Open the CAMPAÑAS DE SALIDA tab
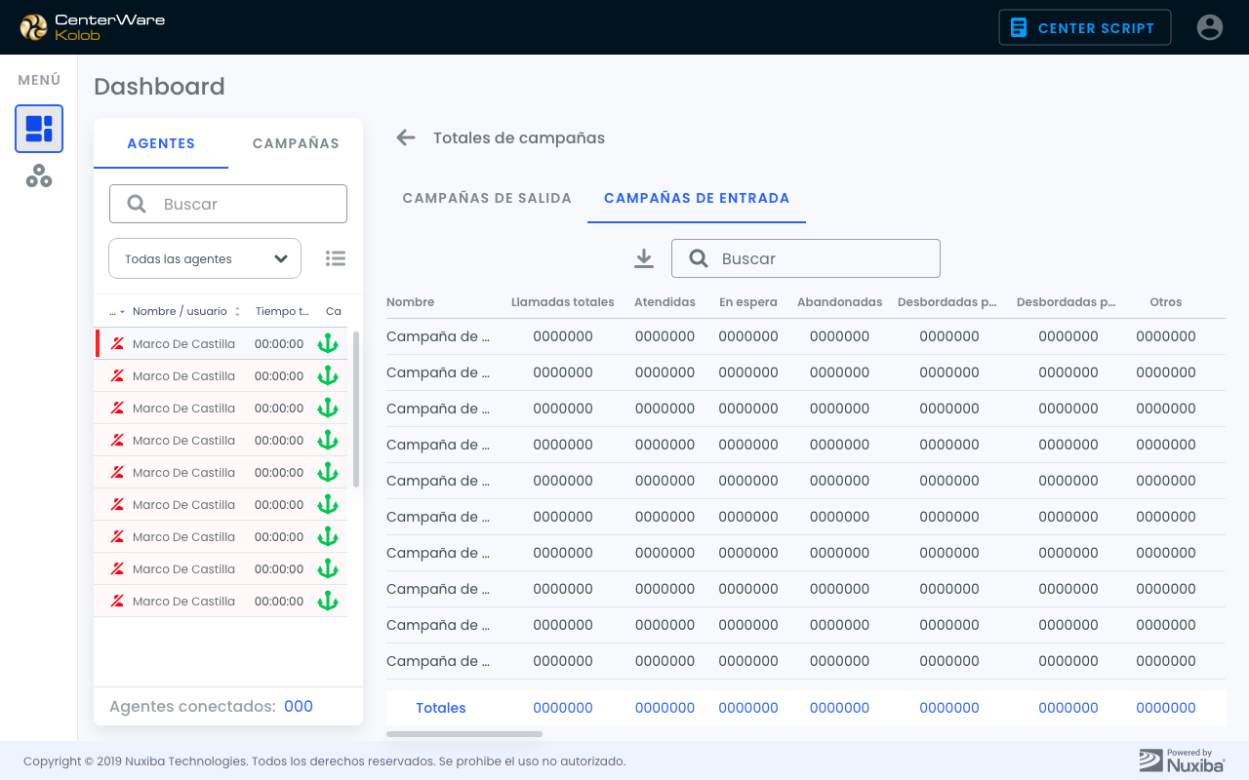This screenshot has width=1249, height=780. (x=487, y=198)
